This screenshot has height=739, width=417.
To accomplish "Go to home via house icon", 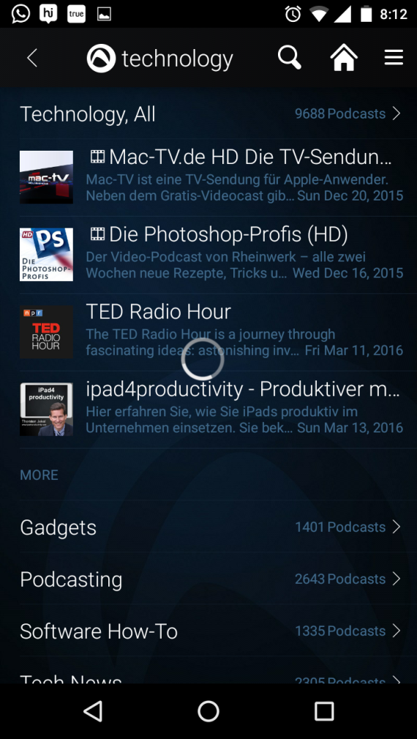I will point(344,58).
